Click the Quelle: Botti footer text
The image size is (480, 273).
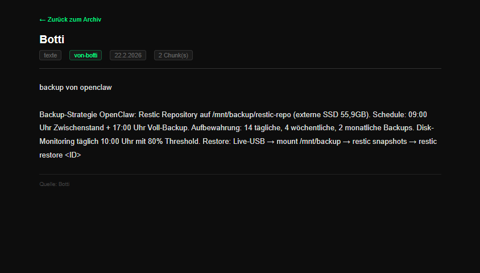pos(55,184)
